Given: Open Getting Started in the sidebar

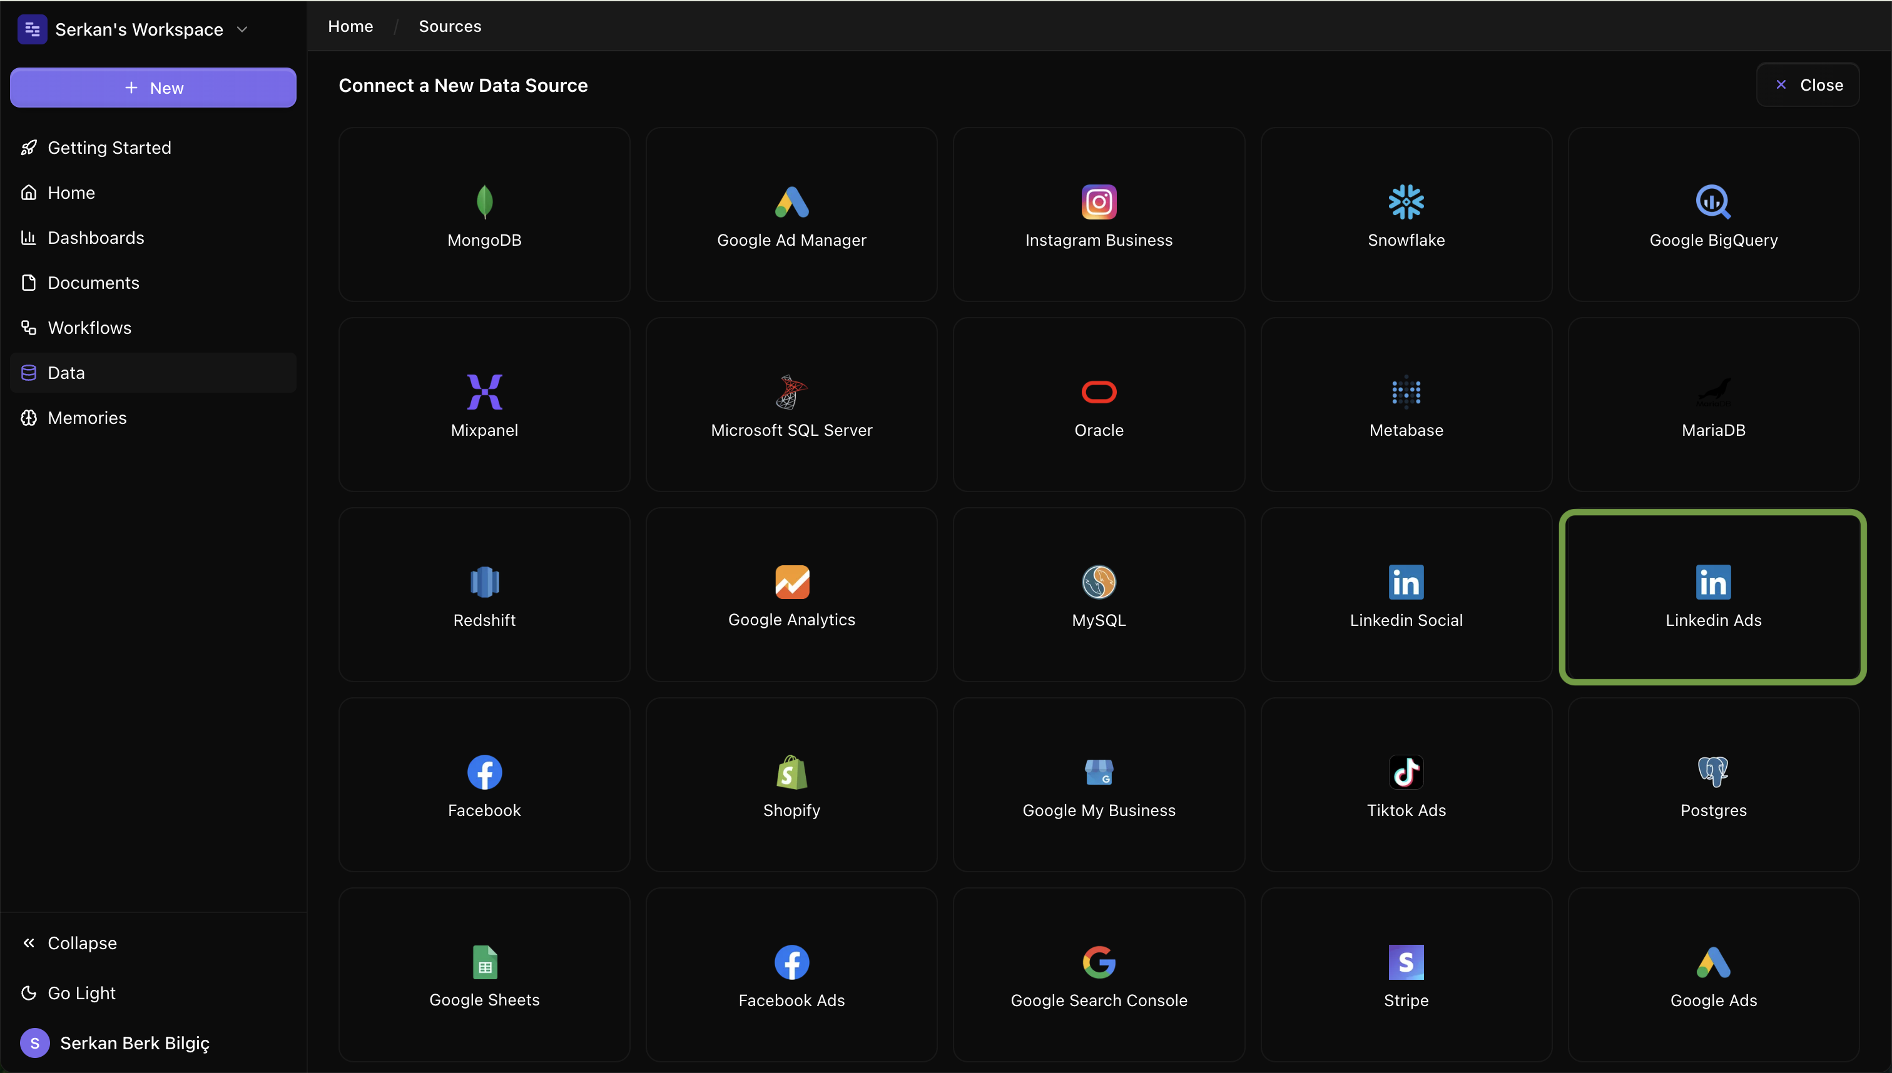Looking at the screenshot, I should pyautogui.click(x=153, y=148).
